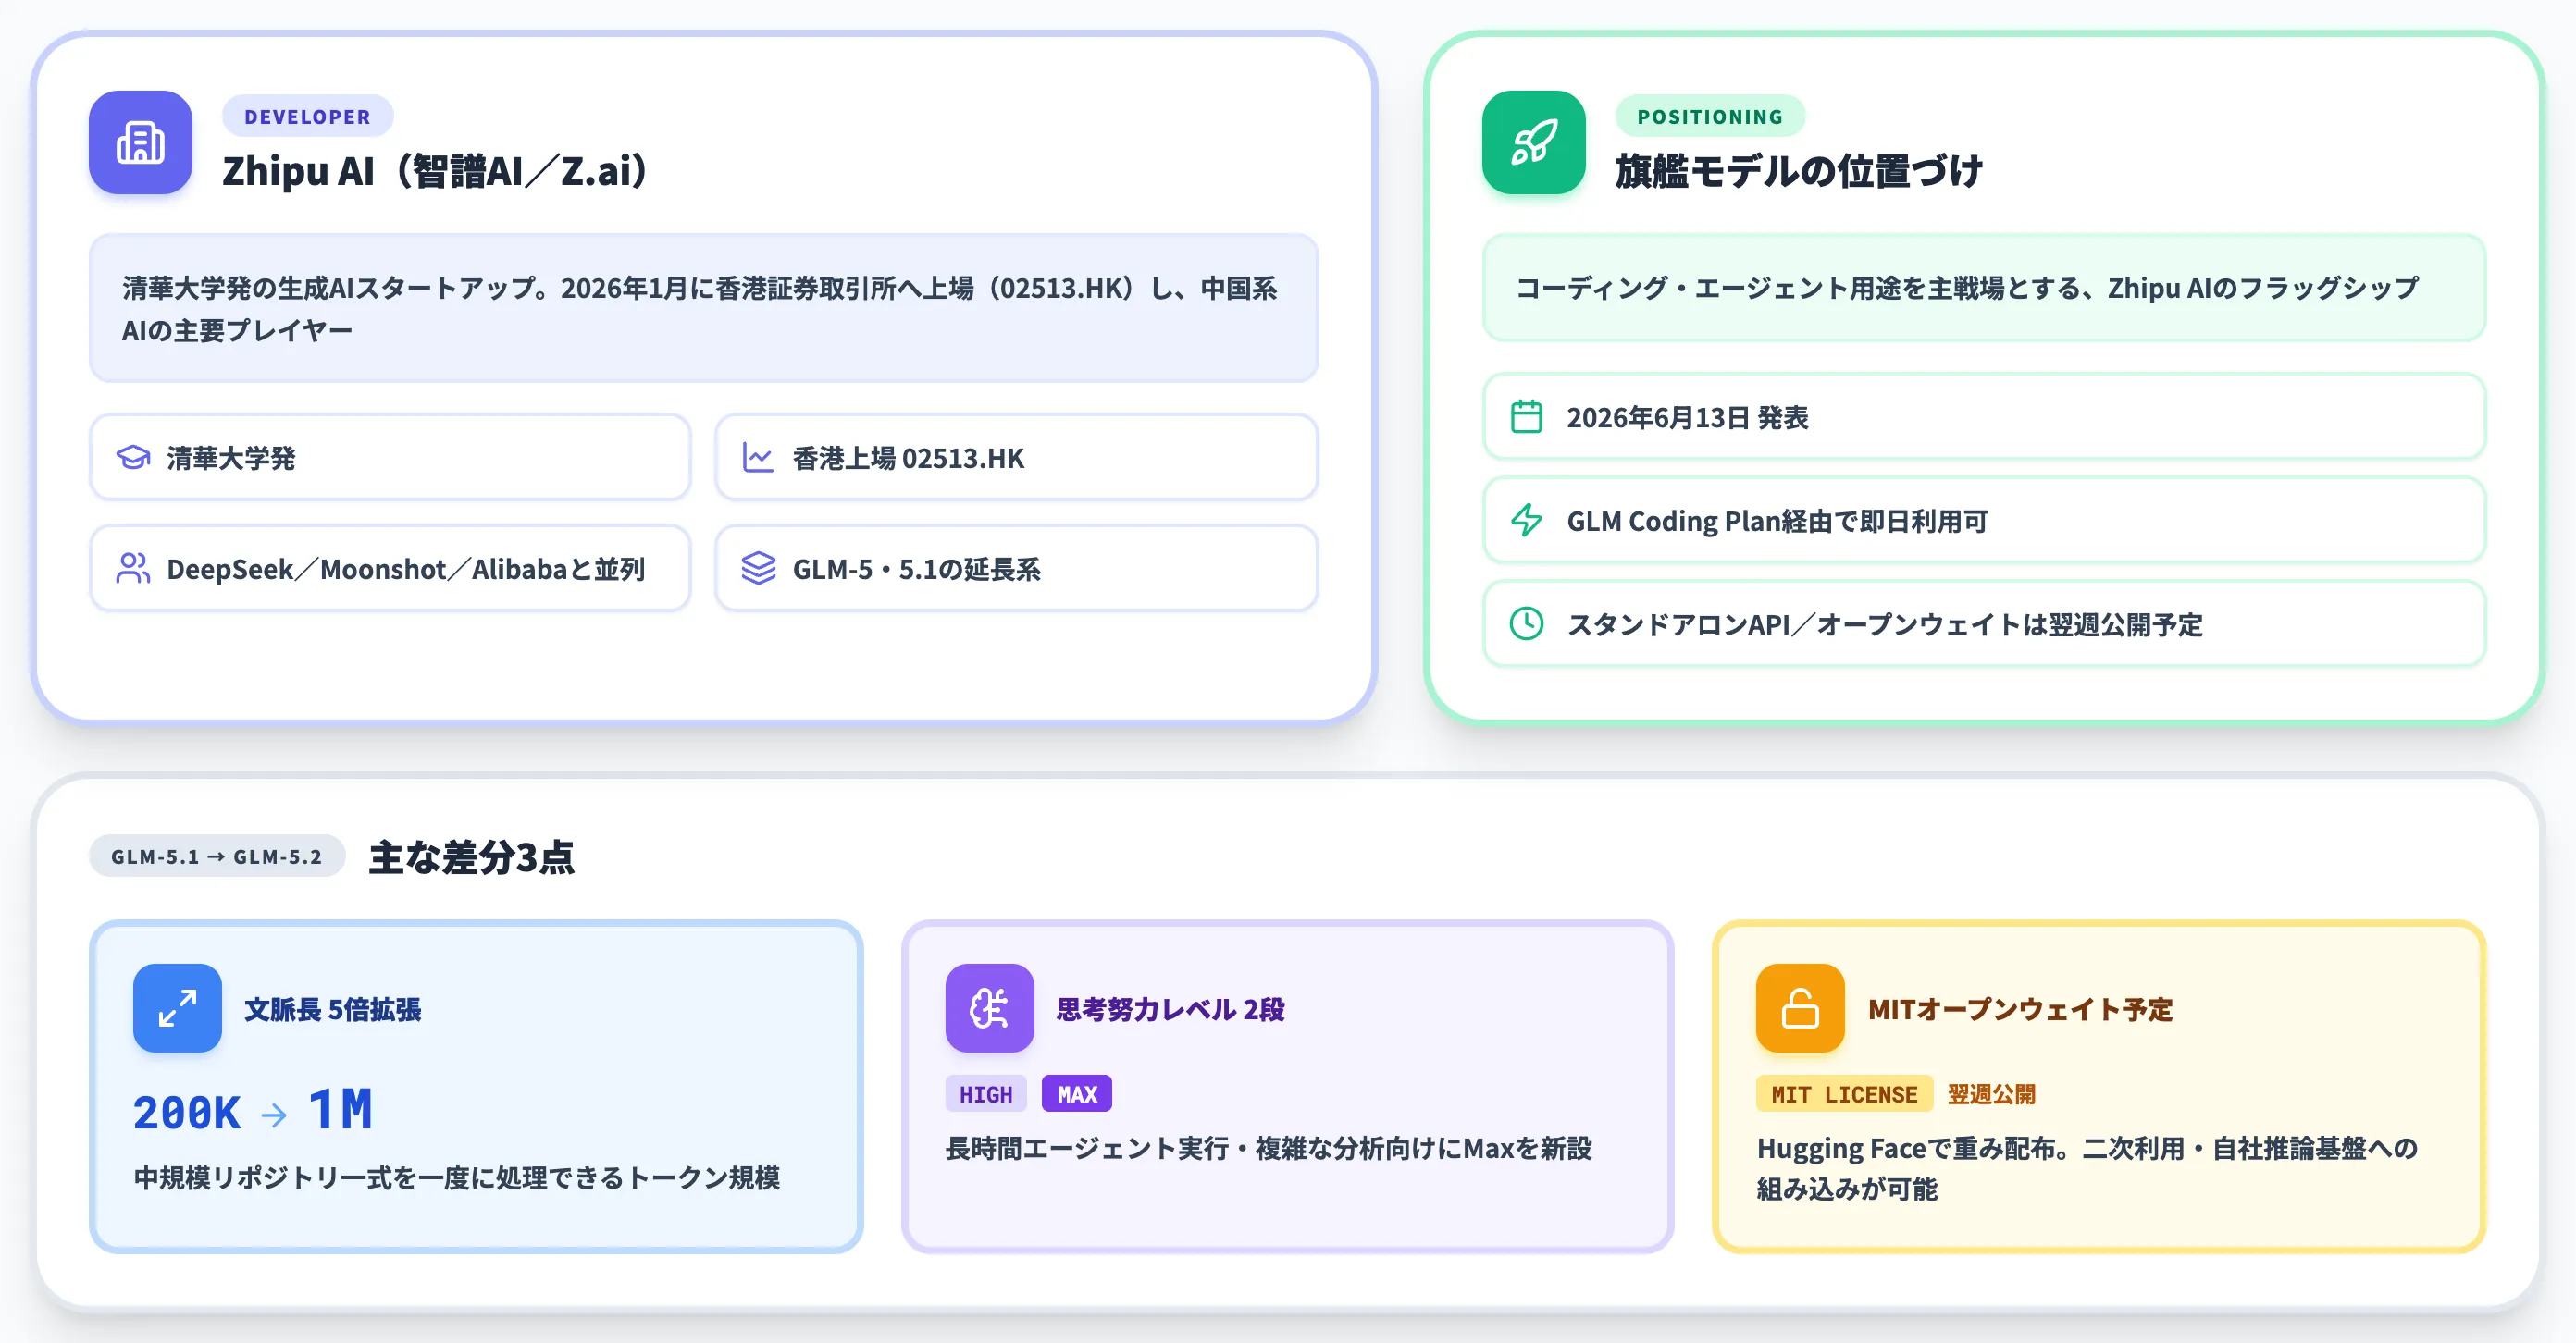The height and width of the screenshot is (1343, 2576).
Task: Click the orange unlocked padlock icon
Action: click(1800, 1007)
